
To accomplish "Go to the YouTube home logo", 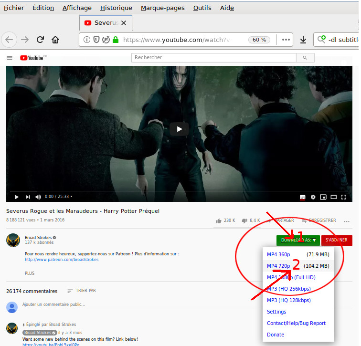I will [33, 58].
